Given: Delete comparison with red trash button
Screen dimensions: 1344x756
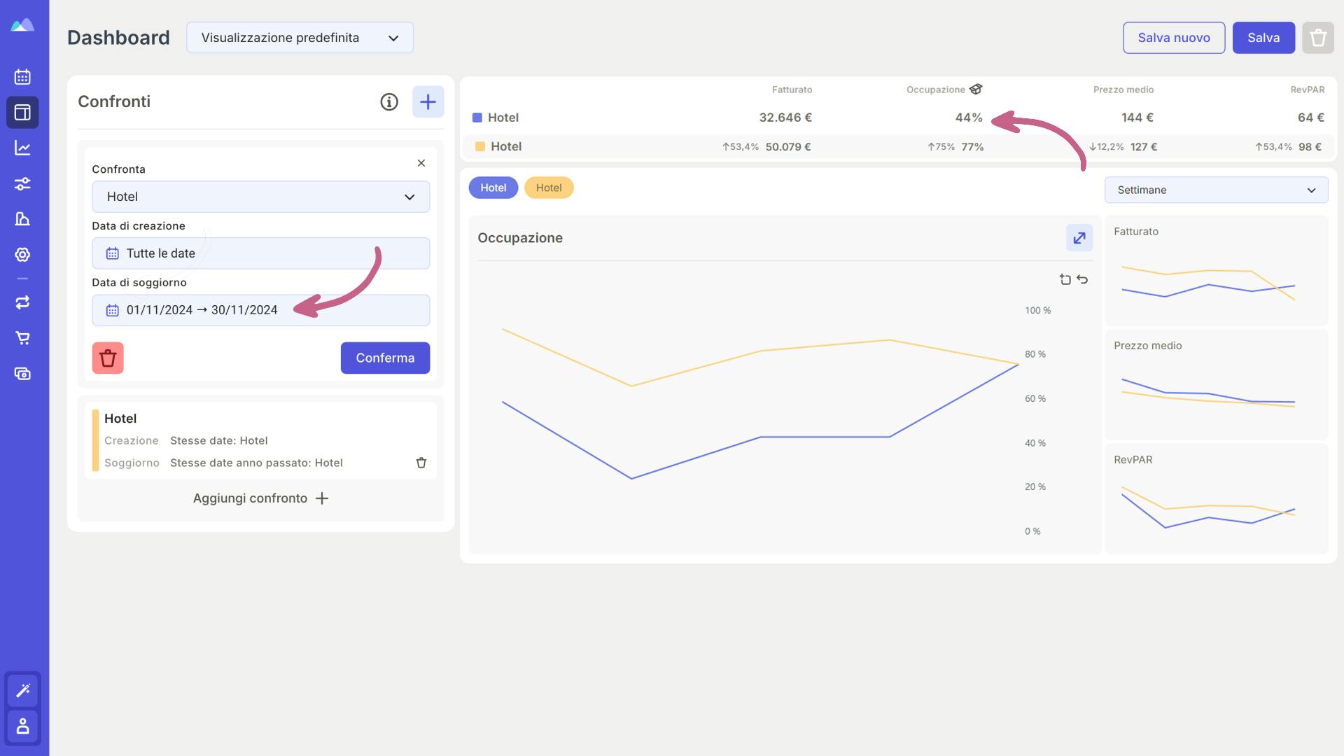Looking at the screenshot, I should click(108, 358).
